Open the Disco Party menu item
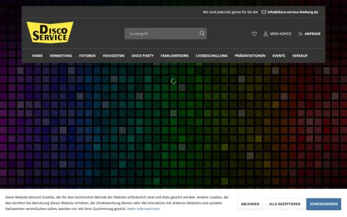The height and width of the screenshot is (217, 347). (x=142, y=56)
